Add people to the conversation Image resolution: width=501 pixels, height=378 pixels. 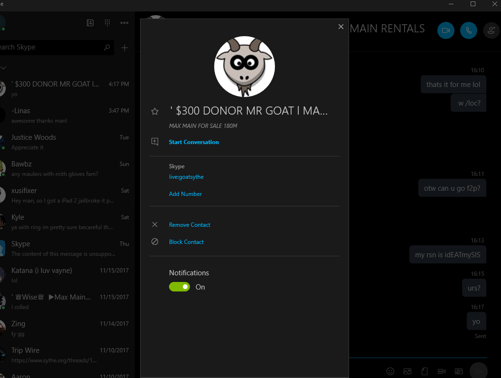492,30
